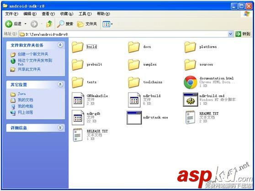Open the Tools menu
This screenshot has height=191, width=255.
click(85, 14)
